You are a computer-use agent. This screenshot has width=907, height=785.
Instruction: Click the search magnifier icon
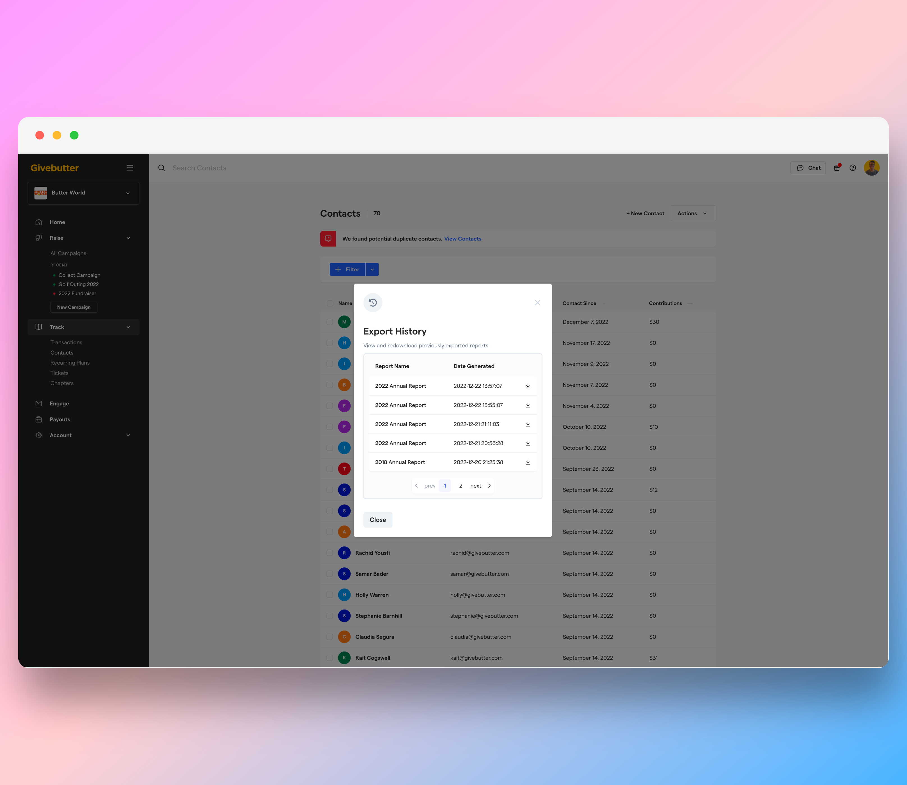click(162, 168)
